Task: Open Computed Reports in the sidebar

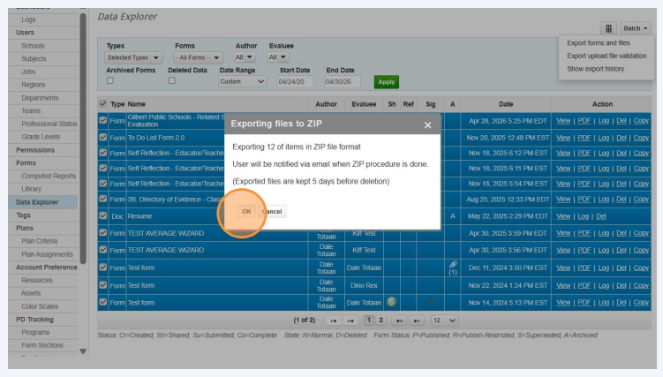Action: [x=49, y=176]
